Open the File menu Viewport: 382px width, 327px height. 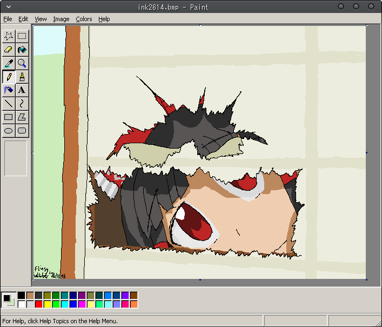point(8,19)
